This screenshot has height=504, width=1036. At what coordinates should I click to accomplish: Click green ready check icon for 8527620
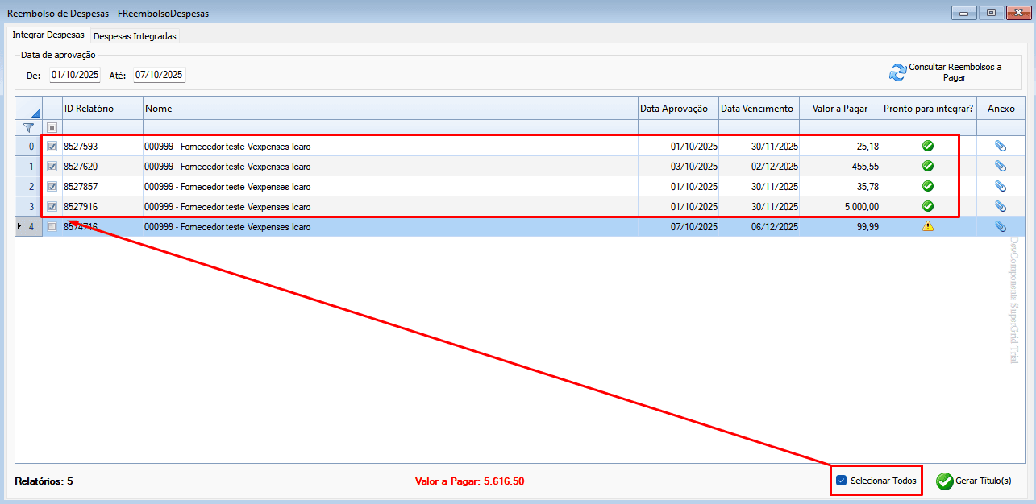928,167
